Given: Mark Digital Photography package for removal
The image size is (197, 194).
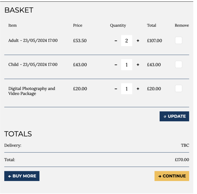Looking at the screenshot, I should (x=179, y=89).
